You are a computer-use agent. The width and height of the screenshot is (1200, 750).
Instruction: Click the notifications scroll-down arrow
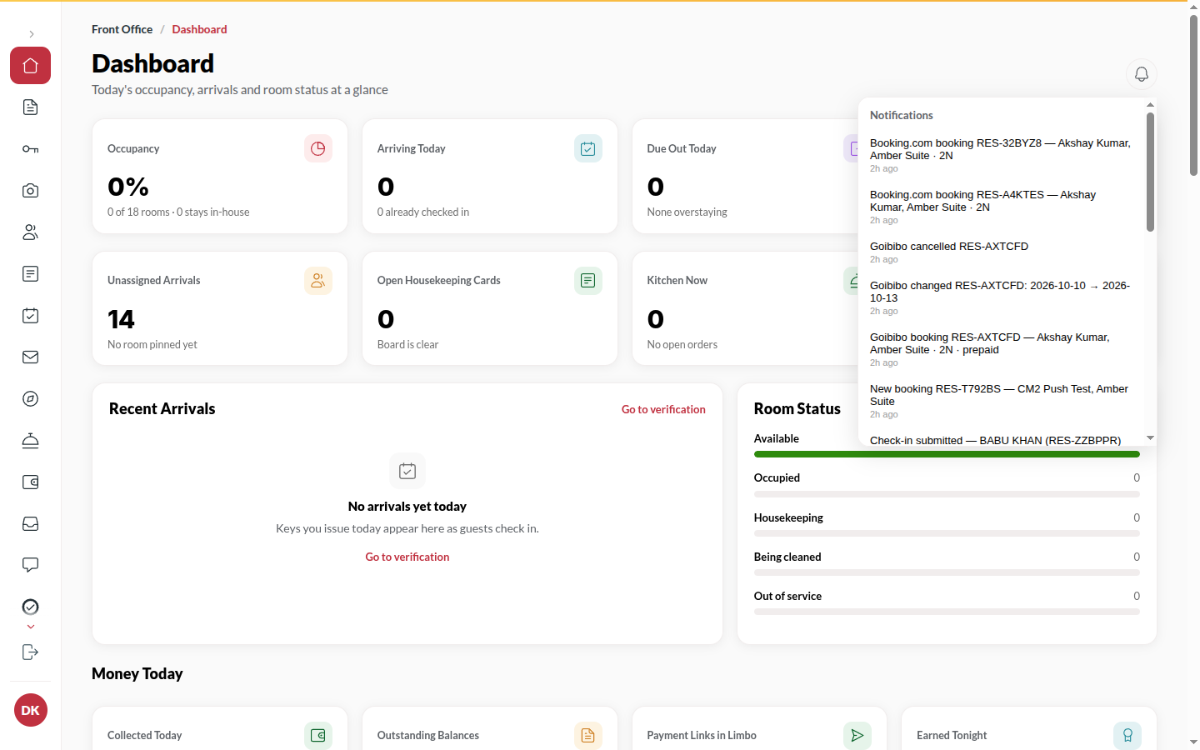tap(1150, 437)
